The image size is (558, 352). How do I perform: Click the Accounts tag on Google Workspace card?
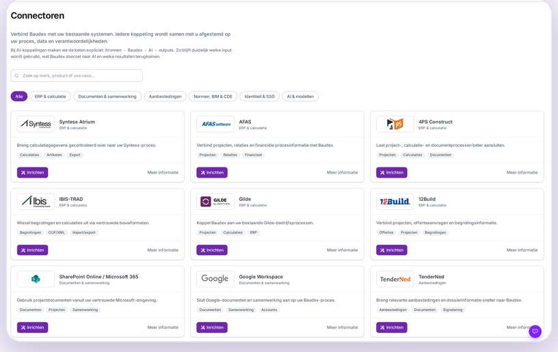click(269, 310)
